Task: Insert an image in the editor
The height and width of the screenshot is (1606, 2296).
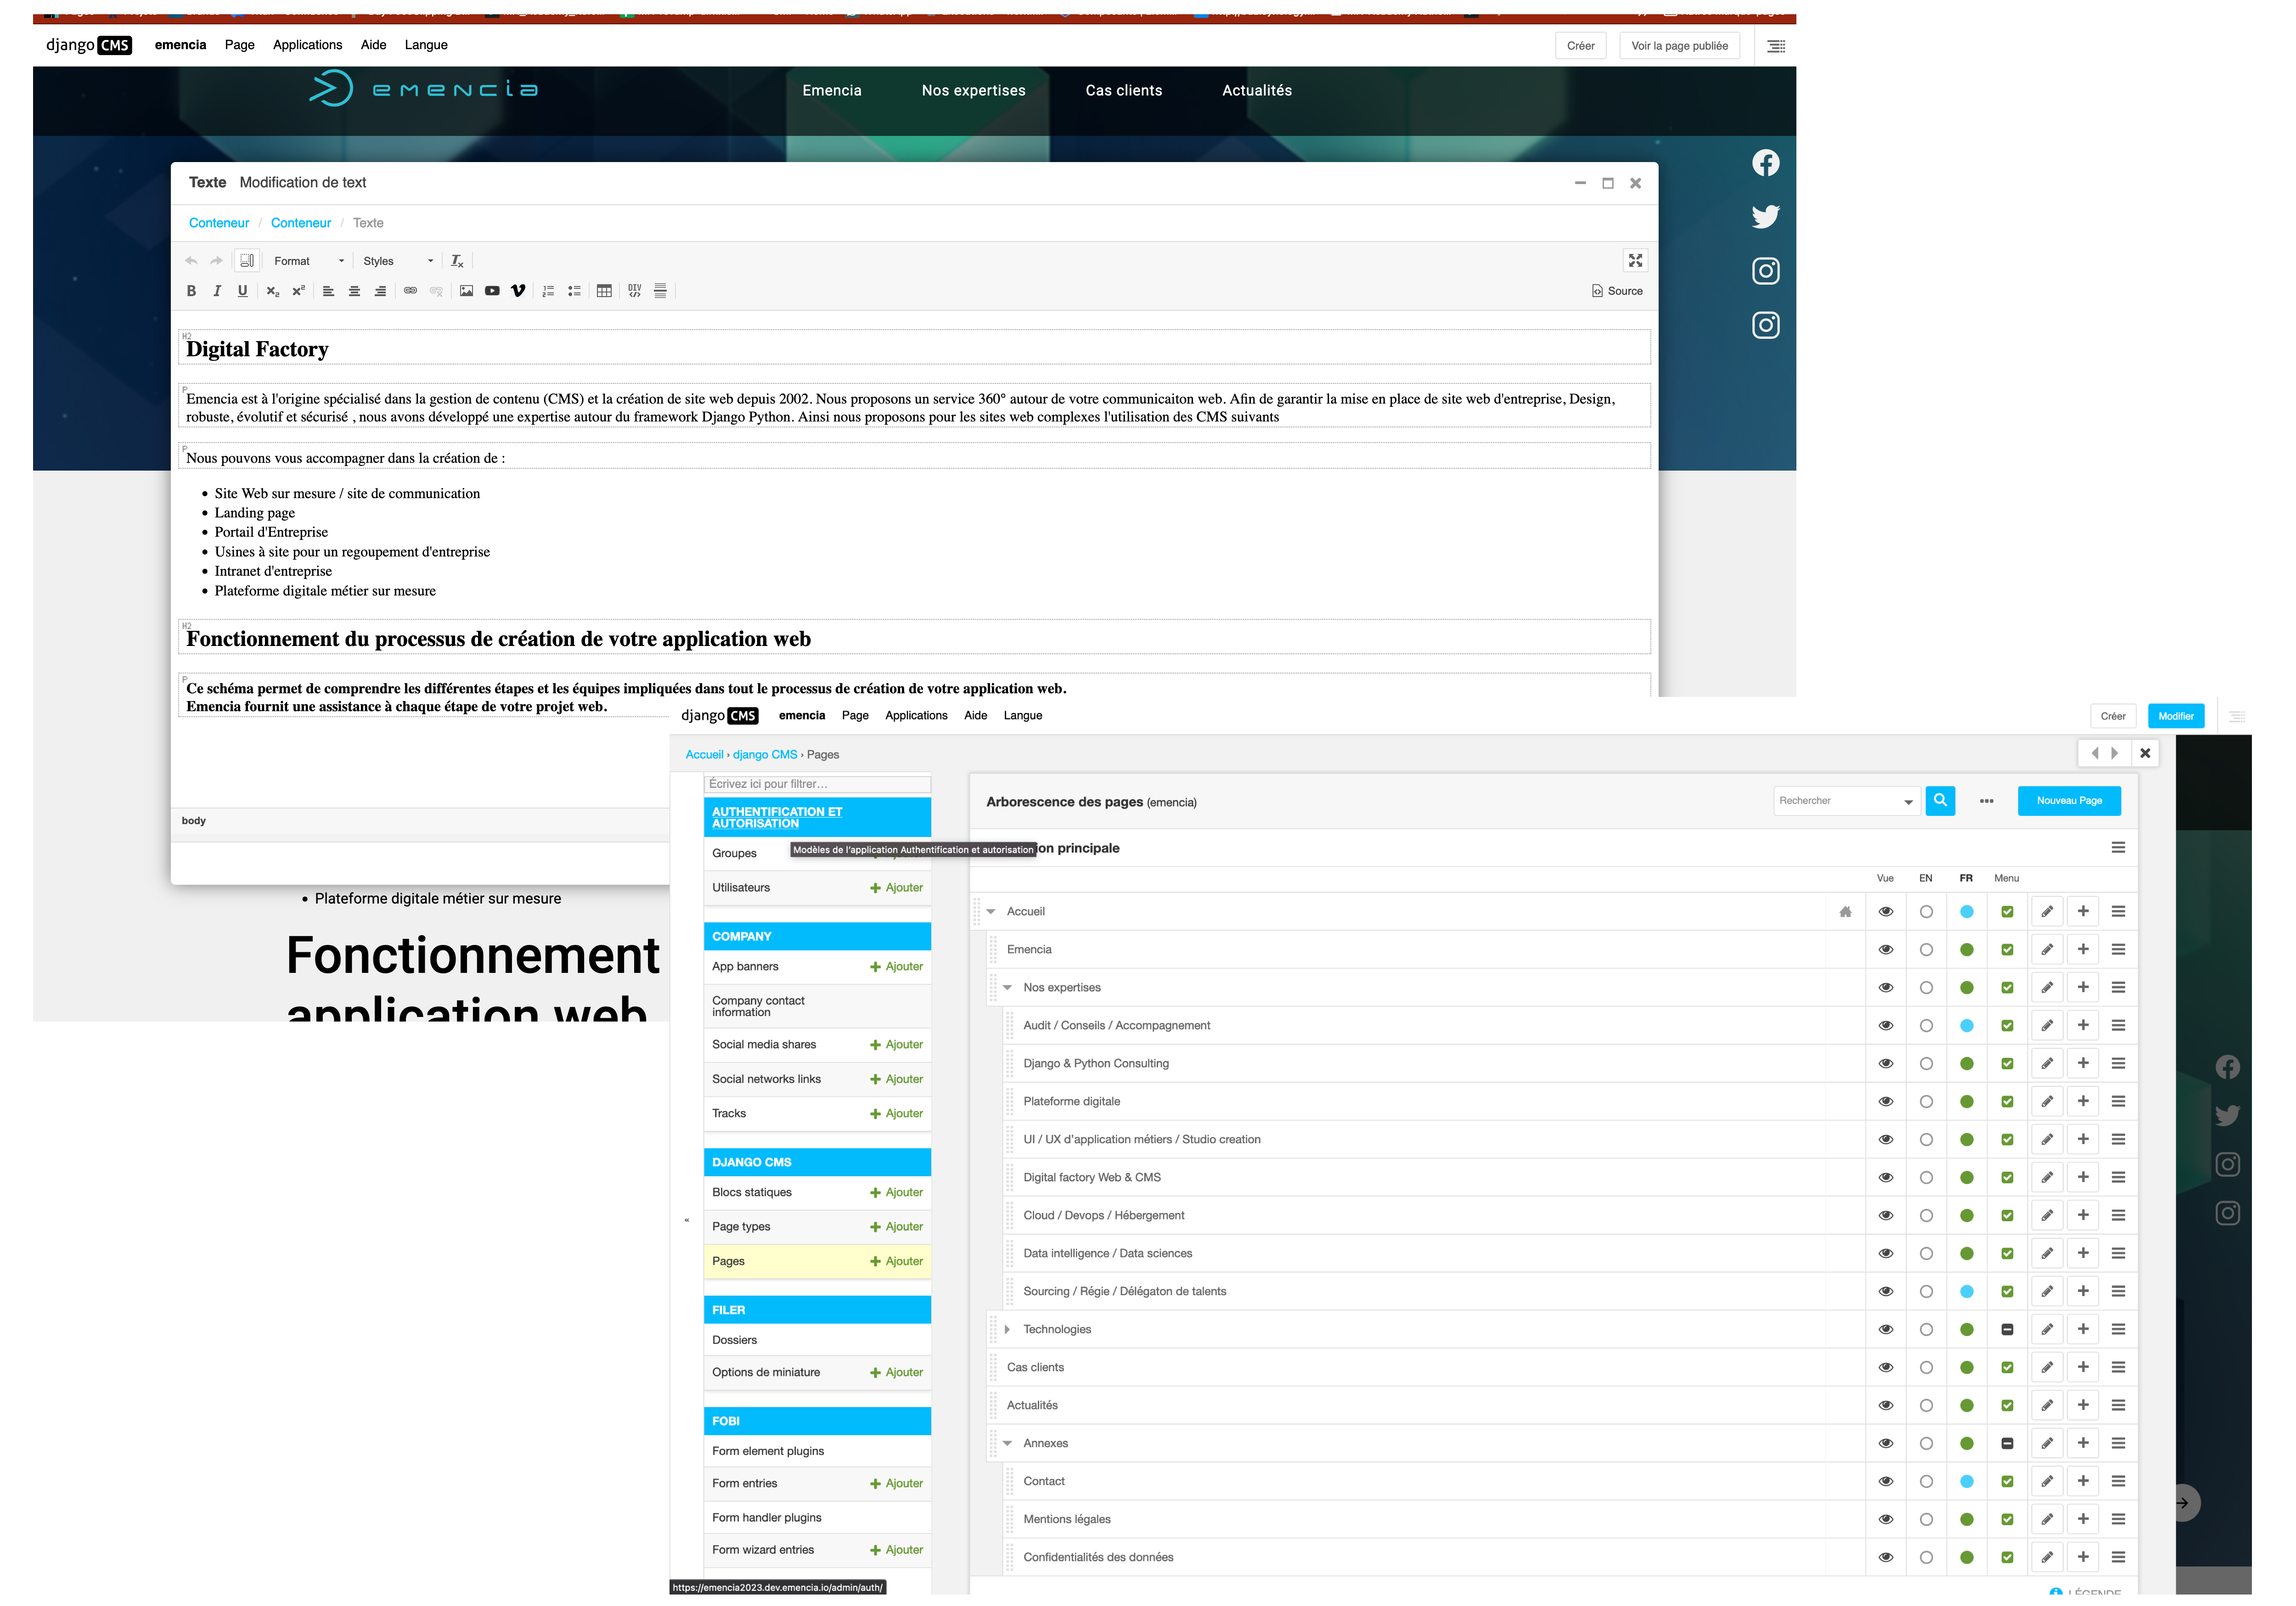Action: (x=466, y=291)
